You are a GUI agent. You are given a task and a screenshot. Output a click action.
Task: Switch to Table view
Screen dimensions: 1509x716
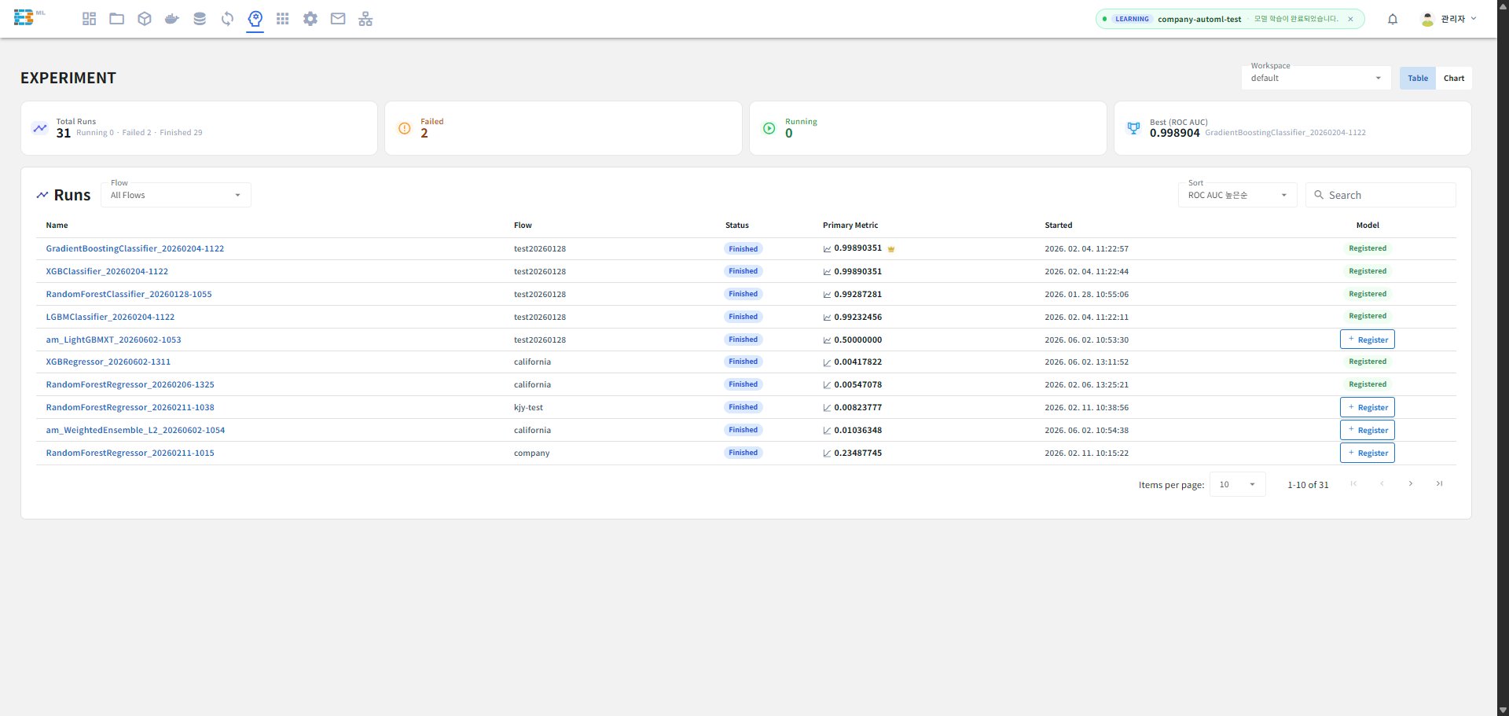coord(1418,78)
